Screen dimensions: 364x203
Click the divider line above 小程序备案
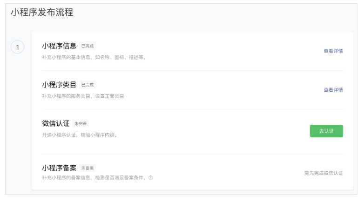(192, 154)
